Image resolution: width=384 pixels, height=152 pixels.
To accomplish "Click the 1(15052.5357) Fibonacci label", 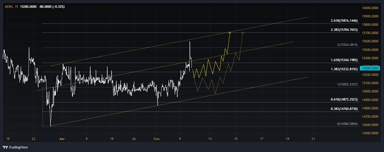I will click(x=348, y=84).
